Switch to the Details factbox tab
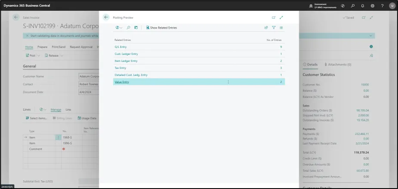Image resolution: width=398 pixels, height=189 pixels. click(x=310, y=64)
